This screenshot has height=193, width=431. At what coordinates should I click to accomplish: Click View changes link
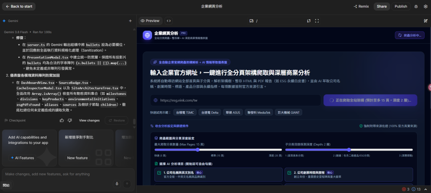(x=89, y=120)
